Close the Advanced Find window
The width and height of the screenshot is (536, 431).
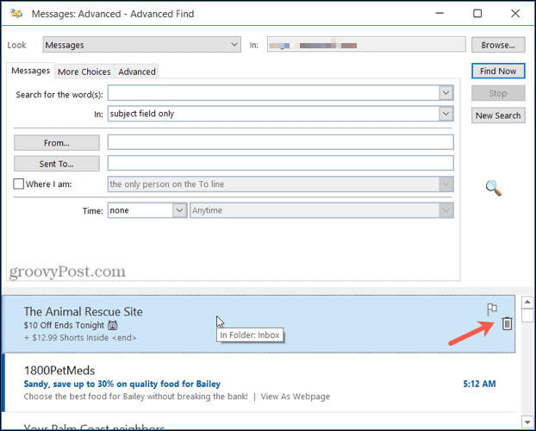(x=515, y=13)
